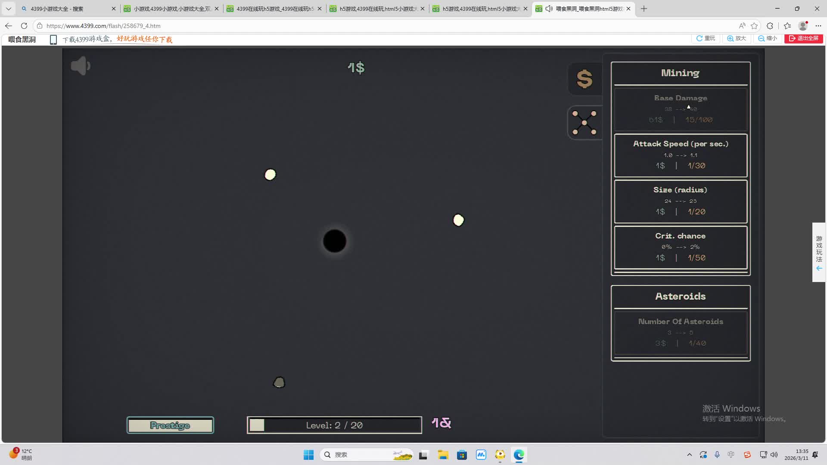Buy the Size (radius) upgrade

[x=680, y=201]
